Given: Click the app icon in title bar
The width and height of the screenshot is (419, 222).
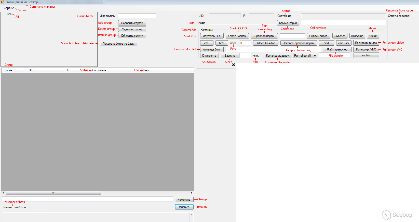Looking at the screenshot, I should tap(2, 2).
